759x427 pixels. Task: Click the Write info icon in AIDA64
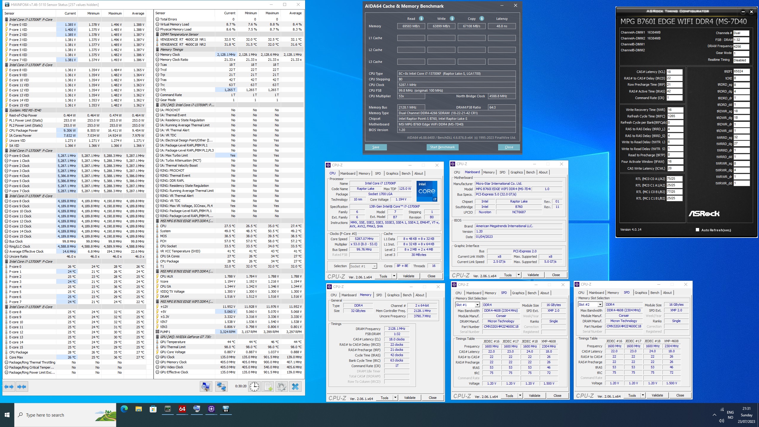pos(452,18)
